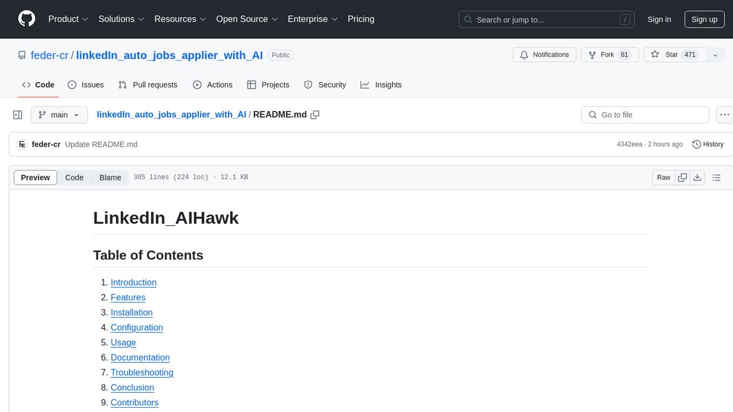
Task: Focus the Go to file input
Action: (645, 115)
